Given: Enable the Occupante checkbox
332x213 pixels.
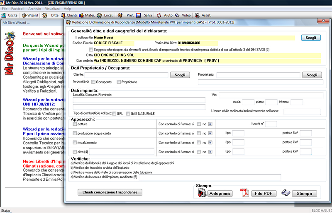Looking at the screenshot, I should click(x=94, y=82).
